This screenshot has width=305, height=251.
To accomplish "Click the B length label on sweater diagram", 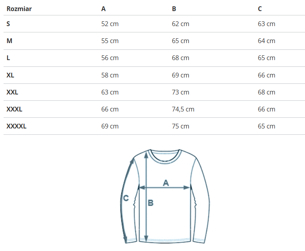I will (x=151, y=203).
